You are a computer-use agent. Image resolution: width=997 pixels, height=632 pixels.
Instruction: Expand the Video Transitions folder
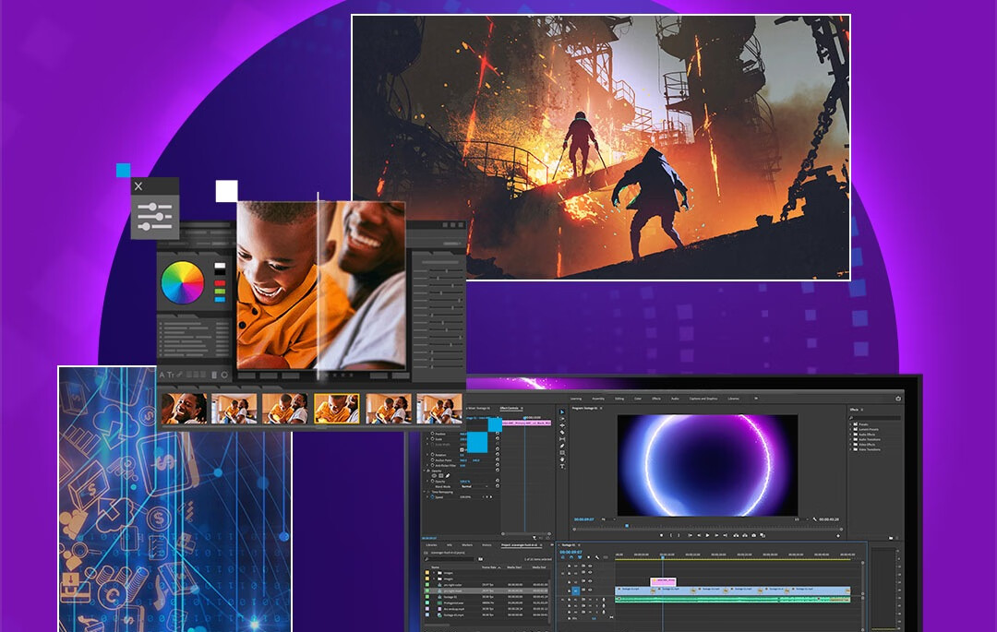(851, 449)
